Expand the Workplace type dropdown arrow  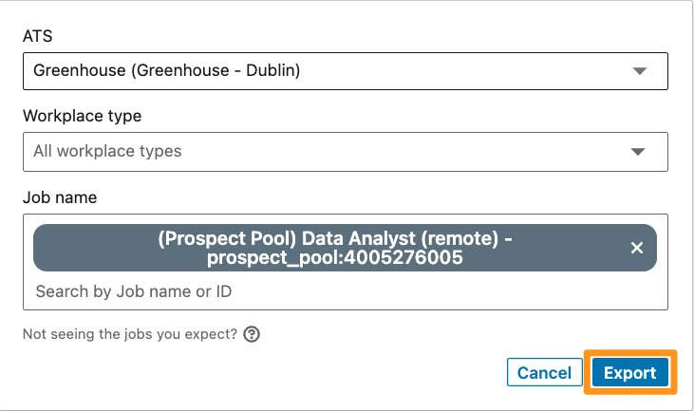coord(638,152)
